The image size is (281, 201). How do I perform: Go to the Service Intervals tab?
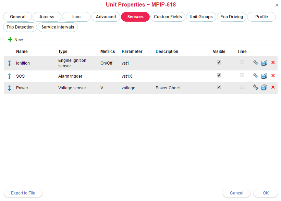point(58,27)
